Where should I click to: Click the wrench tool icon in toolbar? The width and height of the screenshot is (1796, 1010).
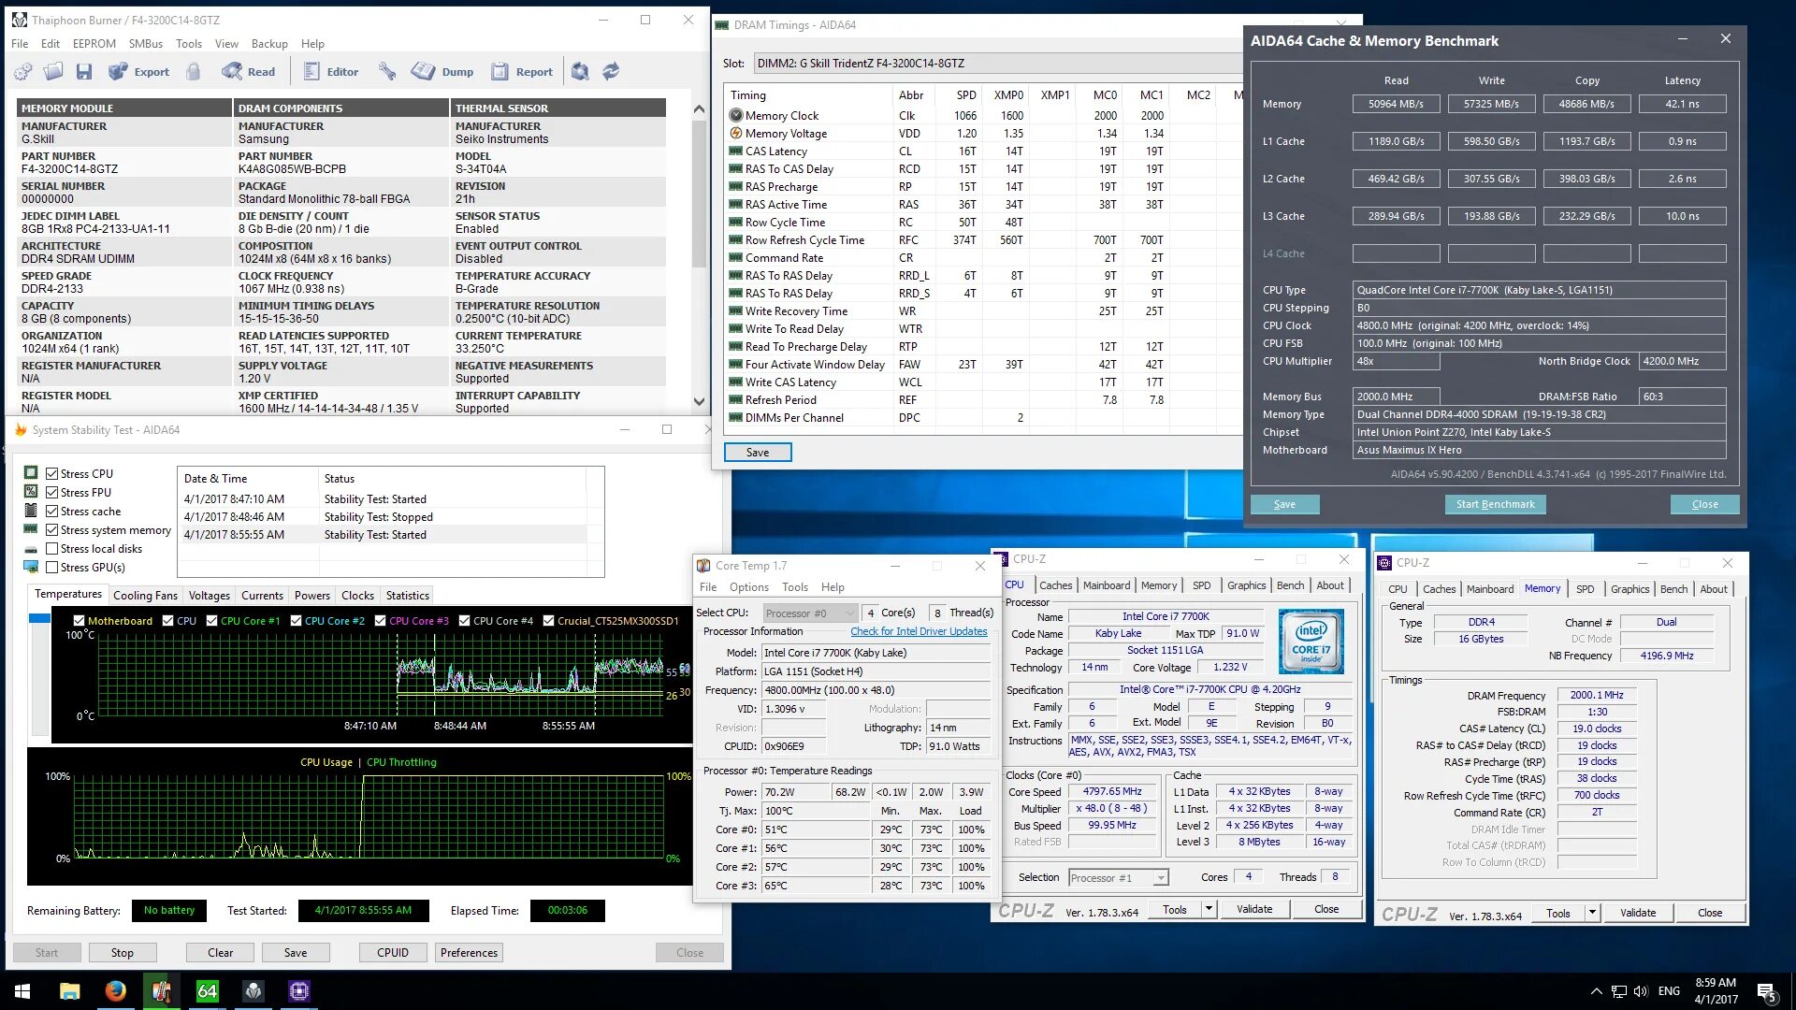click(x=386, y=72)
